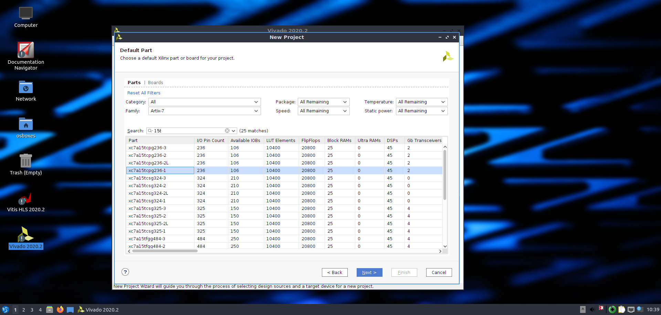Click the wired network tray icon

(631, 309)
